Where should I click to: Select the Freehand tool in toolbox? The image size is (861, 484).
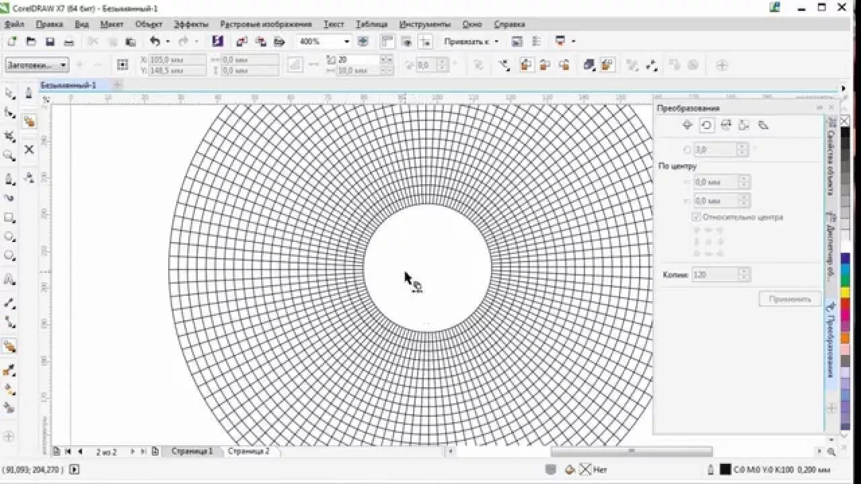coord(9,179)
